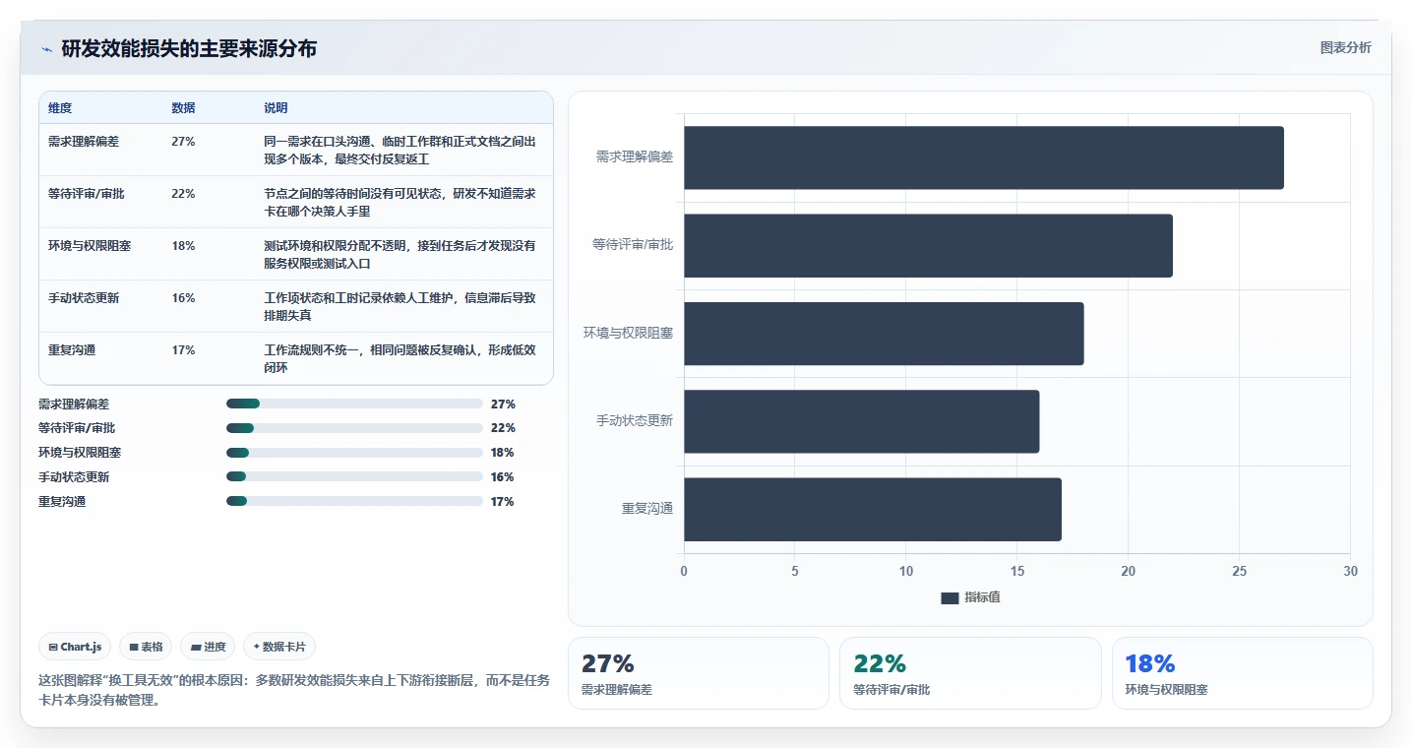Click the 等待评审/审批 bar in the chart
The width and height of the screenshot is (1412, 748).
(929, 245)
